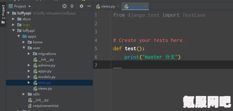Screen dimensions: 233x111
Task: Click line number 4 in gutter
Action: (96, 40)
